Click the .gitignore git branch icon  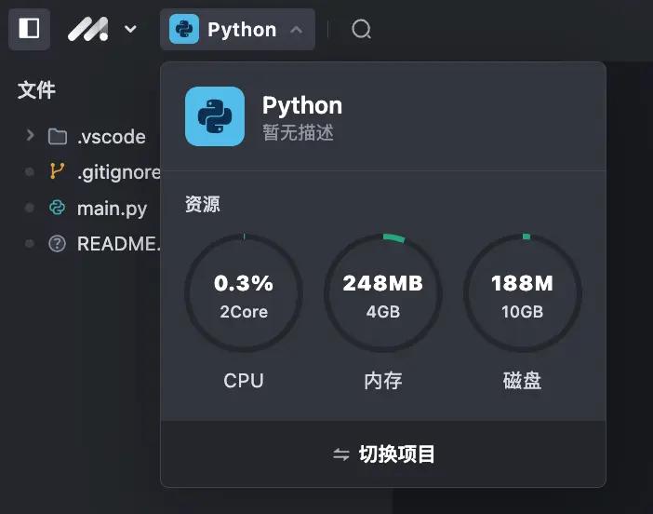58,172
